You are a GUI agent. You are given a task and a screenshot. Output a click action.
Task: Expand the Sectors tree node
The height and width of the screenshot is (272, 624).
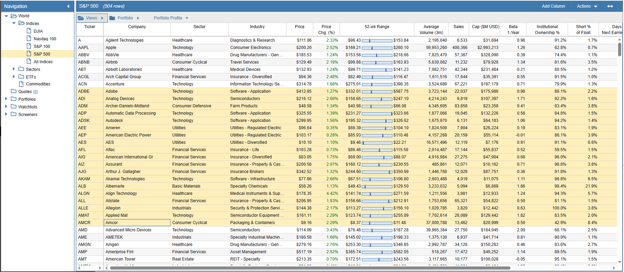pyautogui.click(x=14, y=69)
